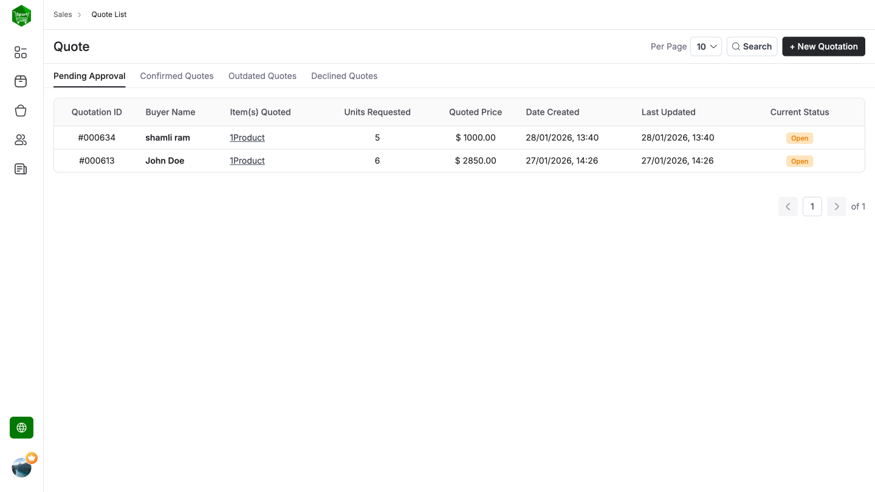Switch to the Confirmed Quotes tab

coord(177,76)
